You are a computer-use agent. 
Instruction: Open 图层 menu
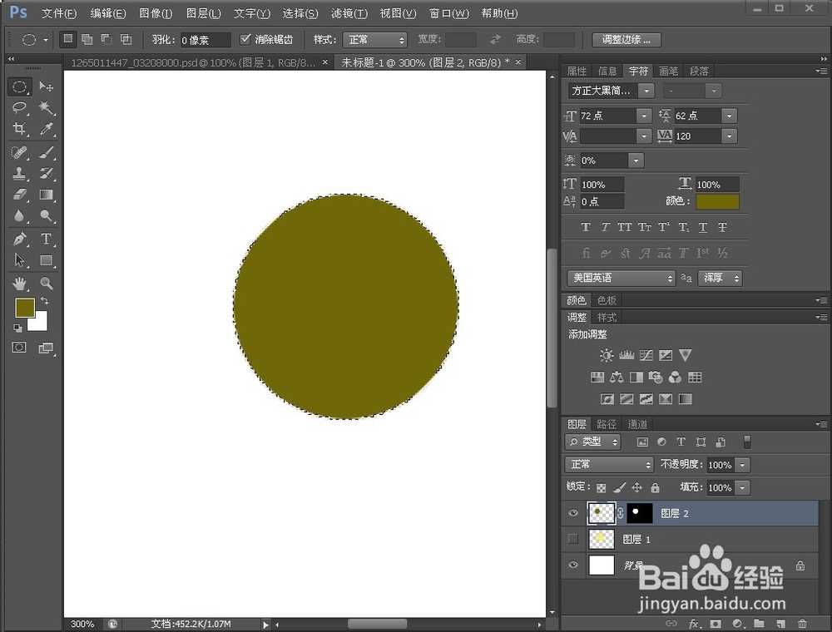[203, 13]
